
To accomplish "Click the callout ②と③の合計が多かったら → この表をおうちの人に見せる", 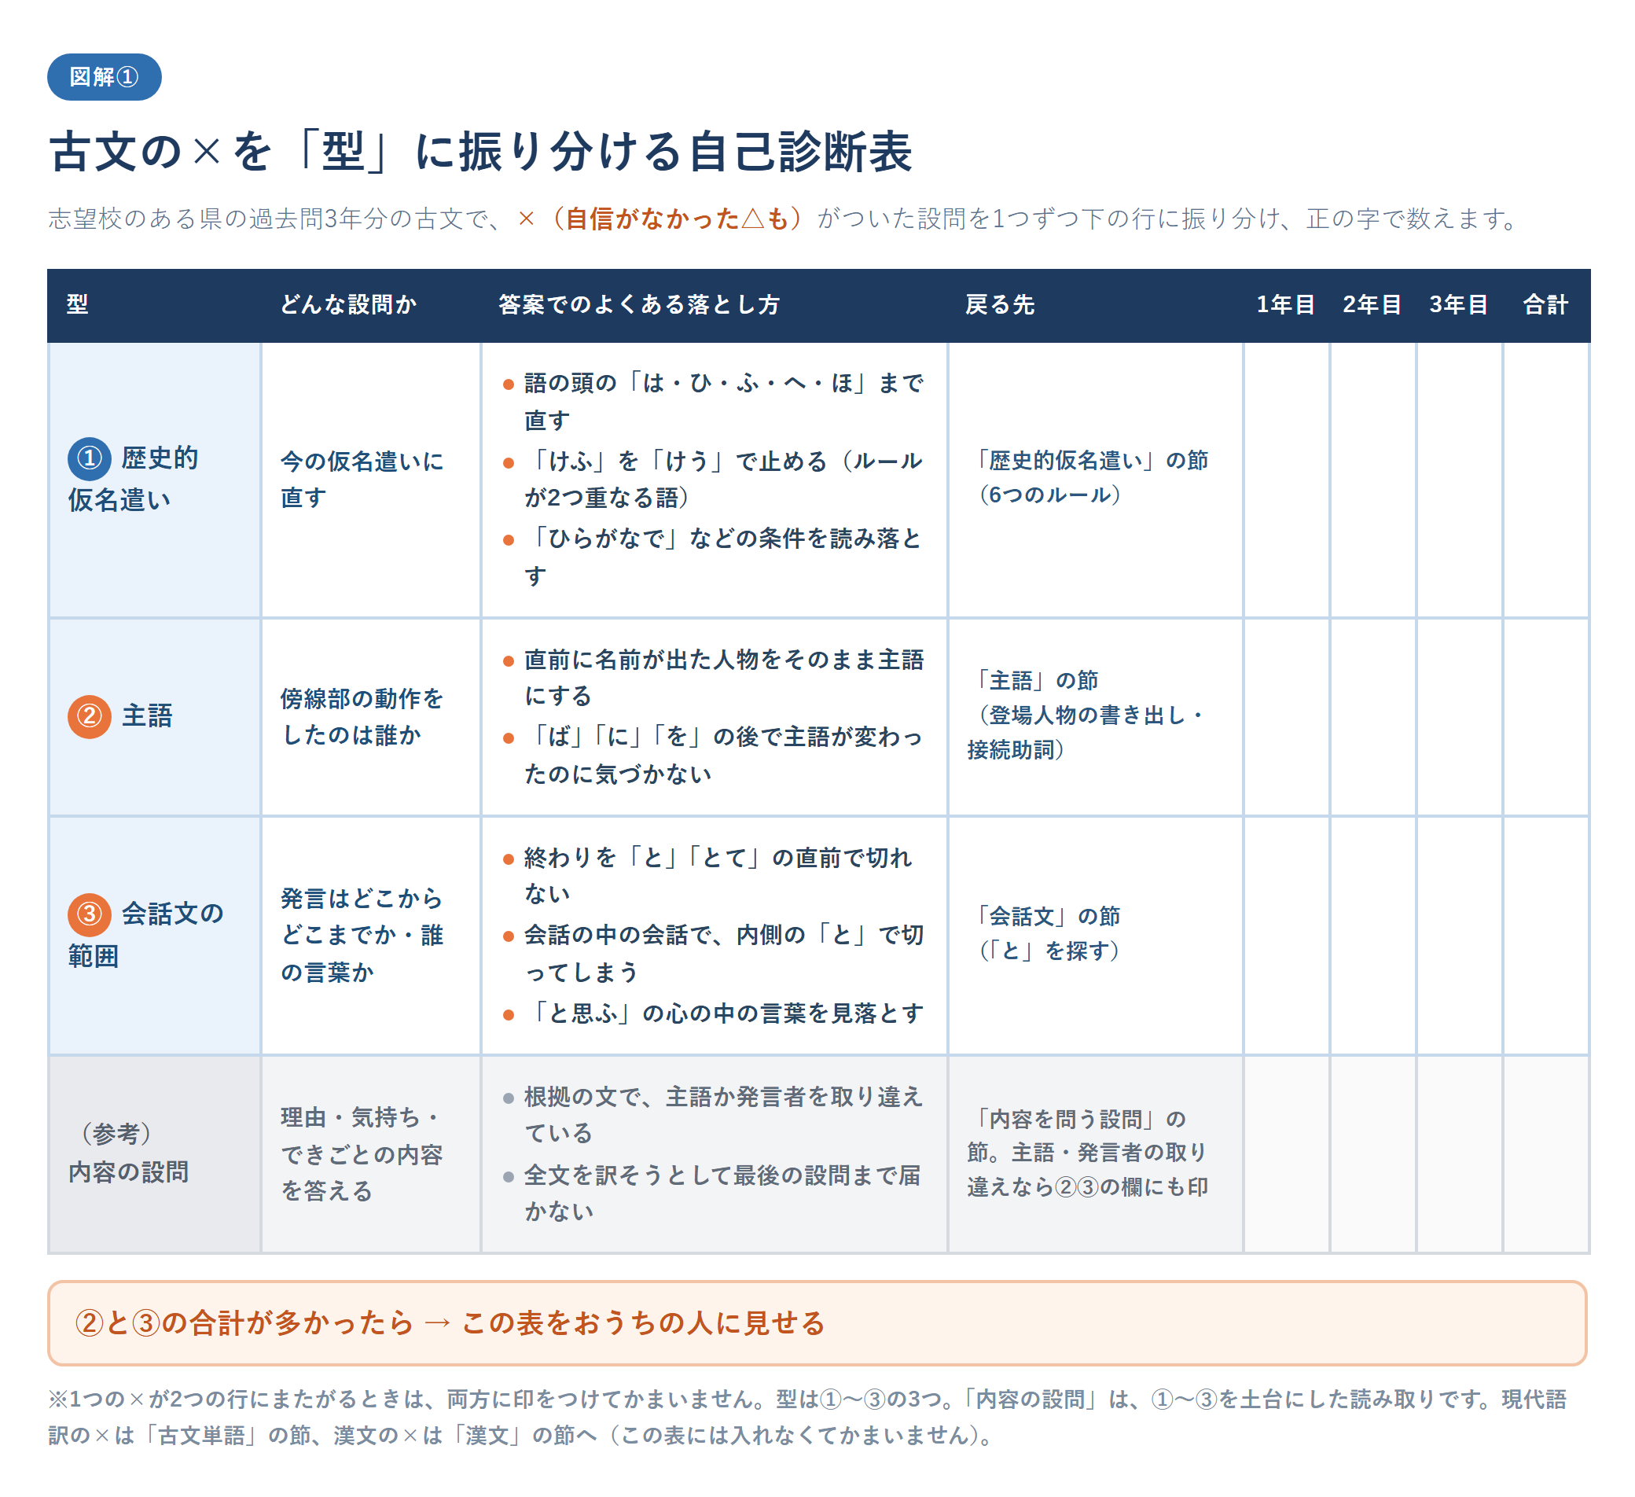I will click(817, 1323).
